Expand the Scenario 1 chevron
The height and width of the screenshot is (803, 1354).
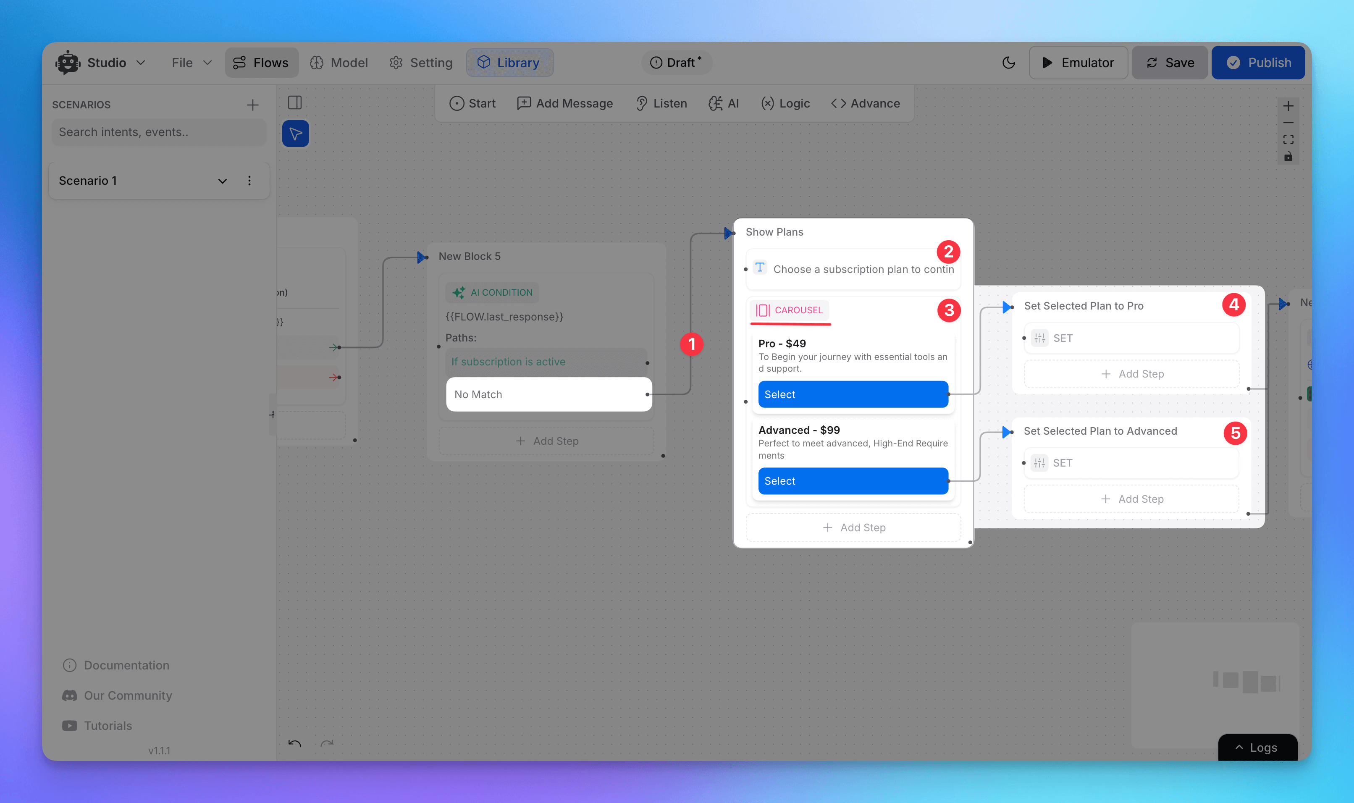pyautogui.click(x=222, y=181)
